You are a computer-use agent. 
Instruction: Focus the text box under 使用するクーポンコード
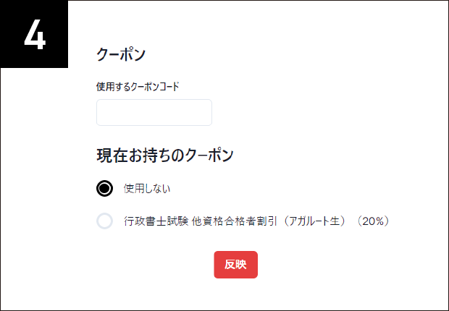[x=154, y=113]
